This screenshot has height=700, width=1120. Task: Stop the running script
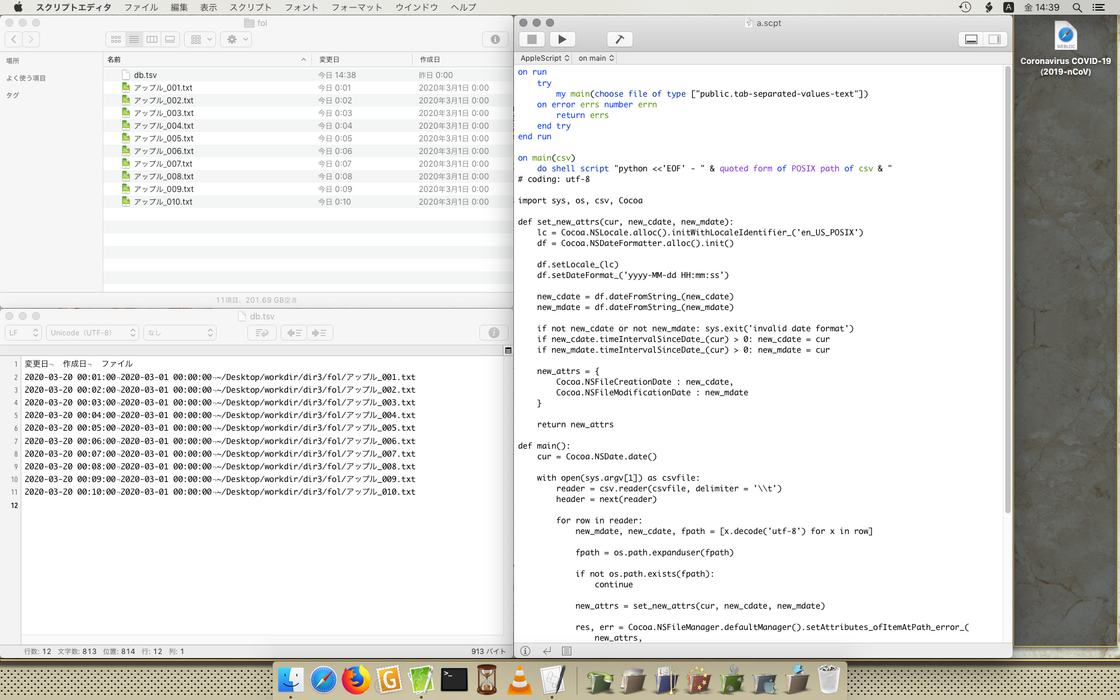532,39
